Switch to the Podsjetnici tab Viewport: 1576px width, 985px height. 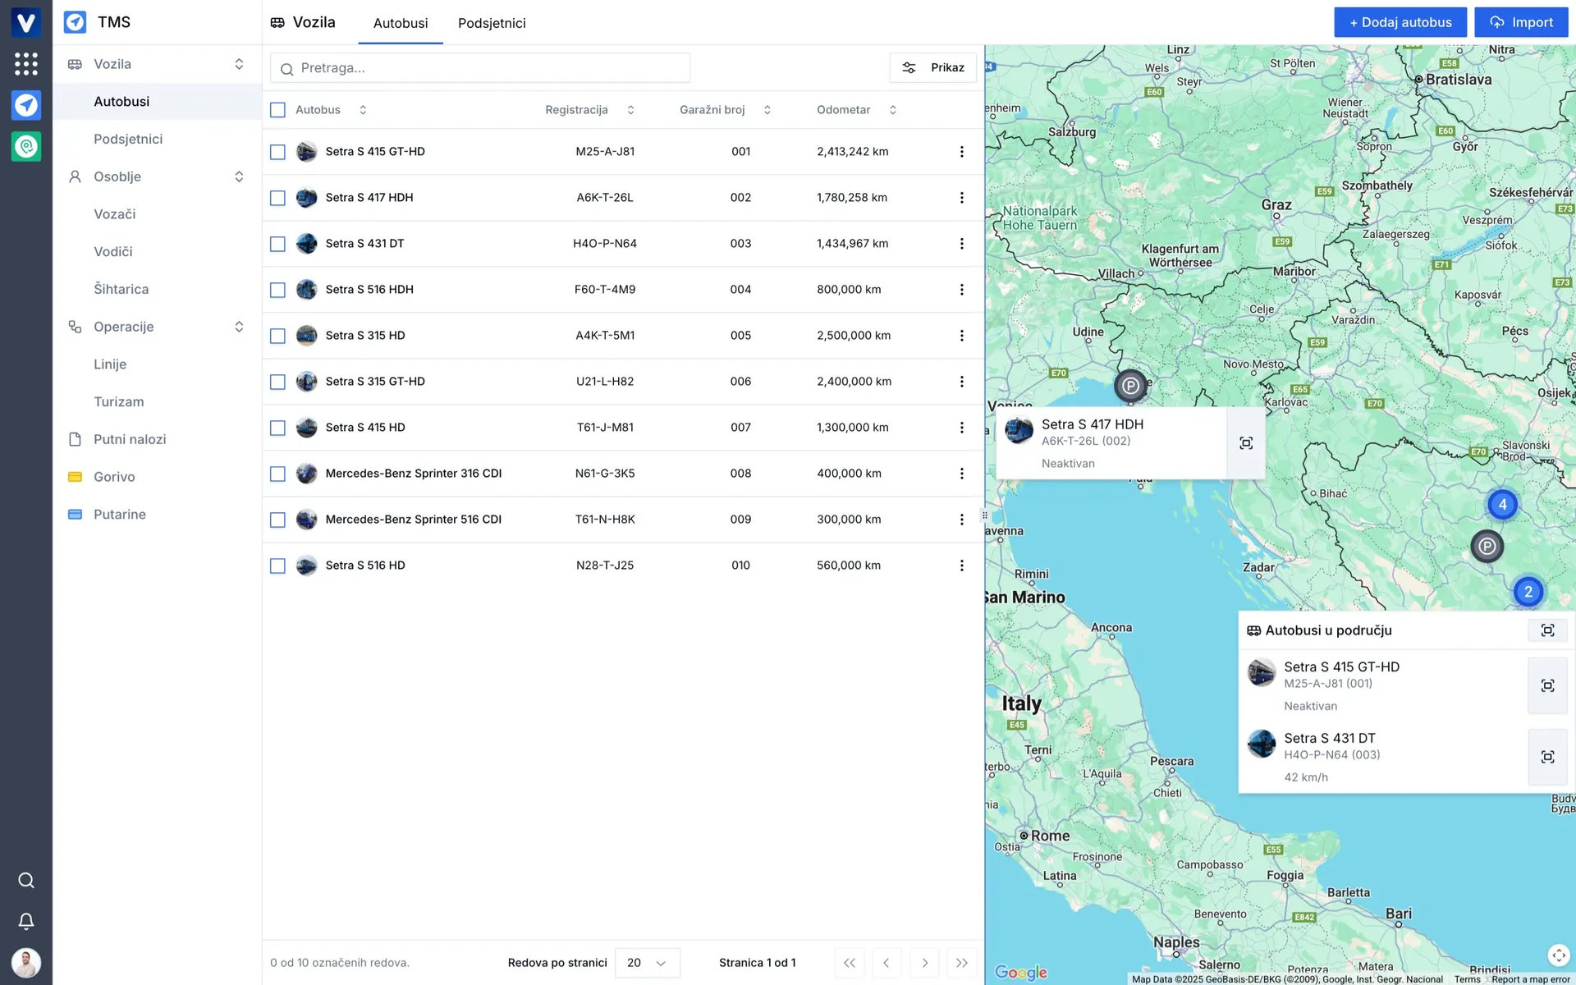click(492, 23)
